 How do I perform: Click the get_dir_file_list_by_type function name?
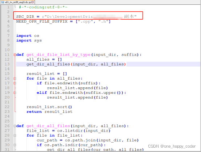58,55
